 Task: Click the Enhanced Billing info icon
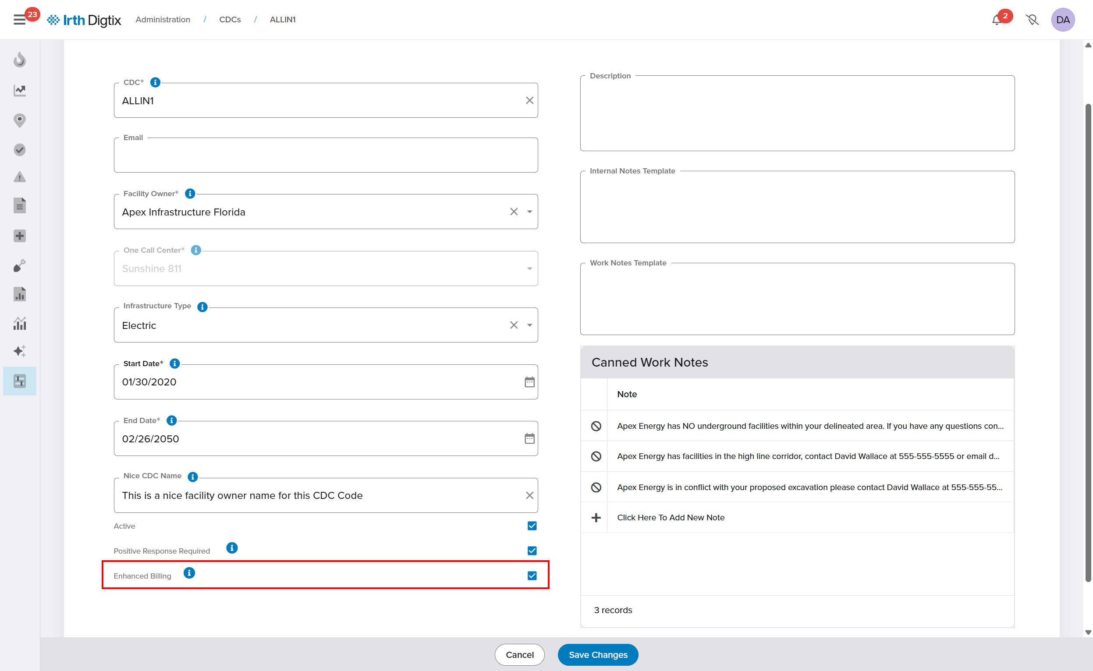point(189,573)
